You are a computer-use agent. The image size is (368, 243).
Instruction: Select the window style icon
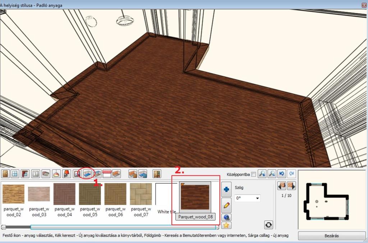[15, 174]
